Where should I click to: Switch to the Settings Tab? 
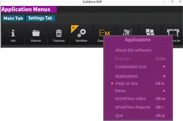40,18
